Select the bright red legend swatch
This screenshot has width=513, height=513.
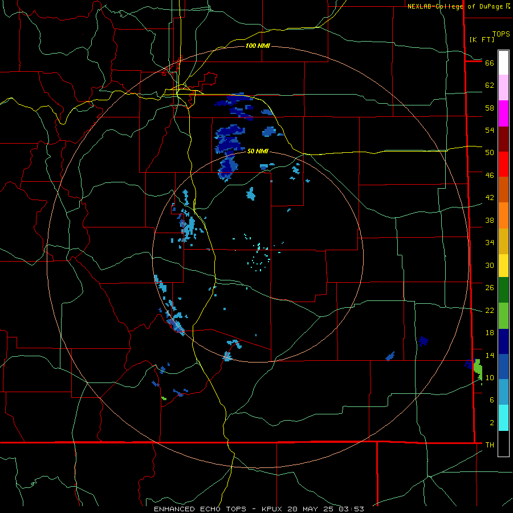[503, 164]
